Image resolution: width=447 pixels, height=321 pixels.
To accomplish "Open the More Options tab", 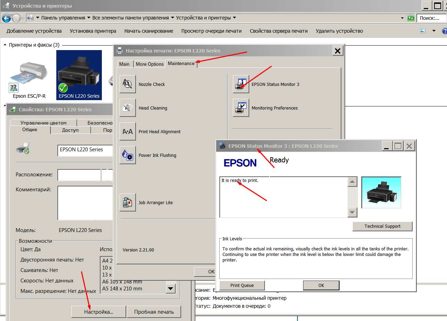I will click(x=150, y=64).
